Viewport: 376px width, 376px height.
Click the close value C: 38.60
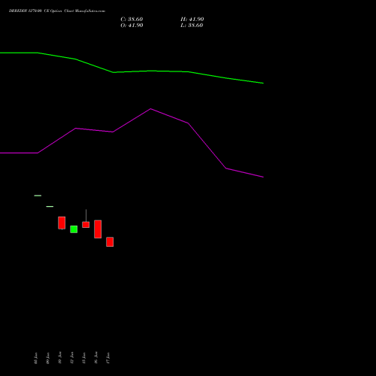(132, 20)
